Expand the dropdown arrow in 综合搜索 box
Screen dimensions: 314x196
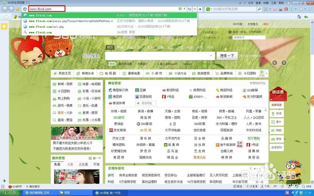click(211, 56)
